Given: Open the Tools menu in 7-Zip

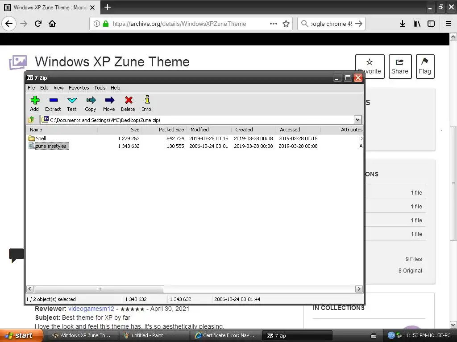Looking at the screenshot, I should point(100,88).
